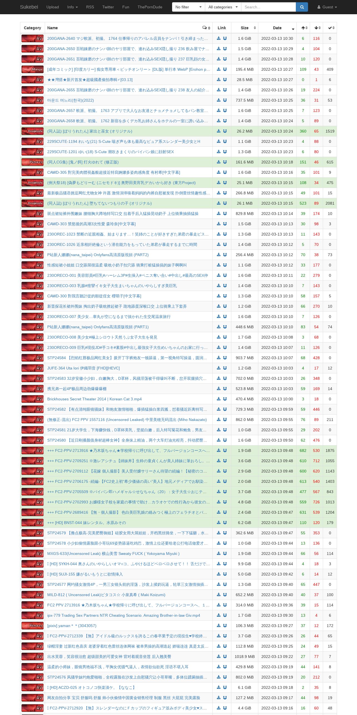Click the 1018.9 MiB size cell

245,657
